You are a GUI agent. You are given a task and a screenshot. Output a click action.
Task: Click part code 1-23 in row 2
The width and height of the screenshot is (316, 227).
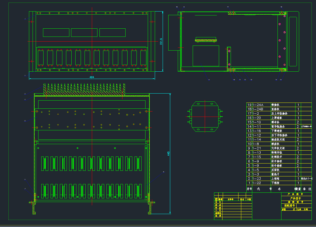click(257, 178)
